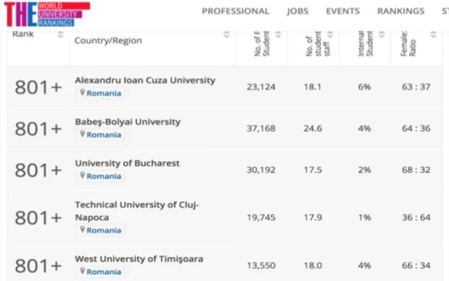The height and width of the screenshot is (281, 449).
Task: Sort by number of students column arrows
Action: click(x=278, y=35)
